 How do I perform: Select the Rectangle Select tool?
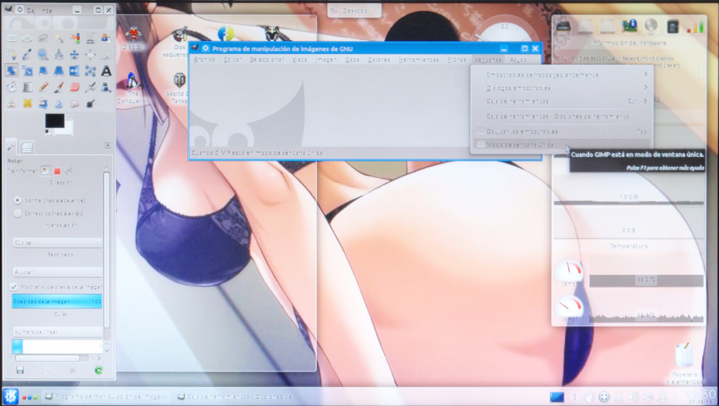pyautogui.click(x=11, y=38)
